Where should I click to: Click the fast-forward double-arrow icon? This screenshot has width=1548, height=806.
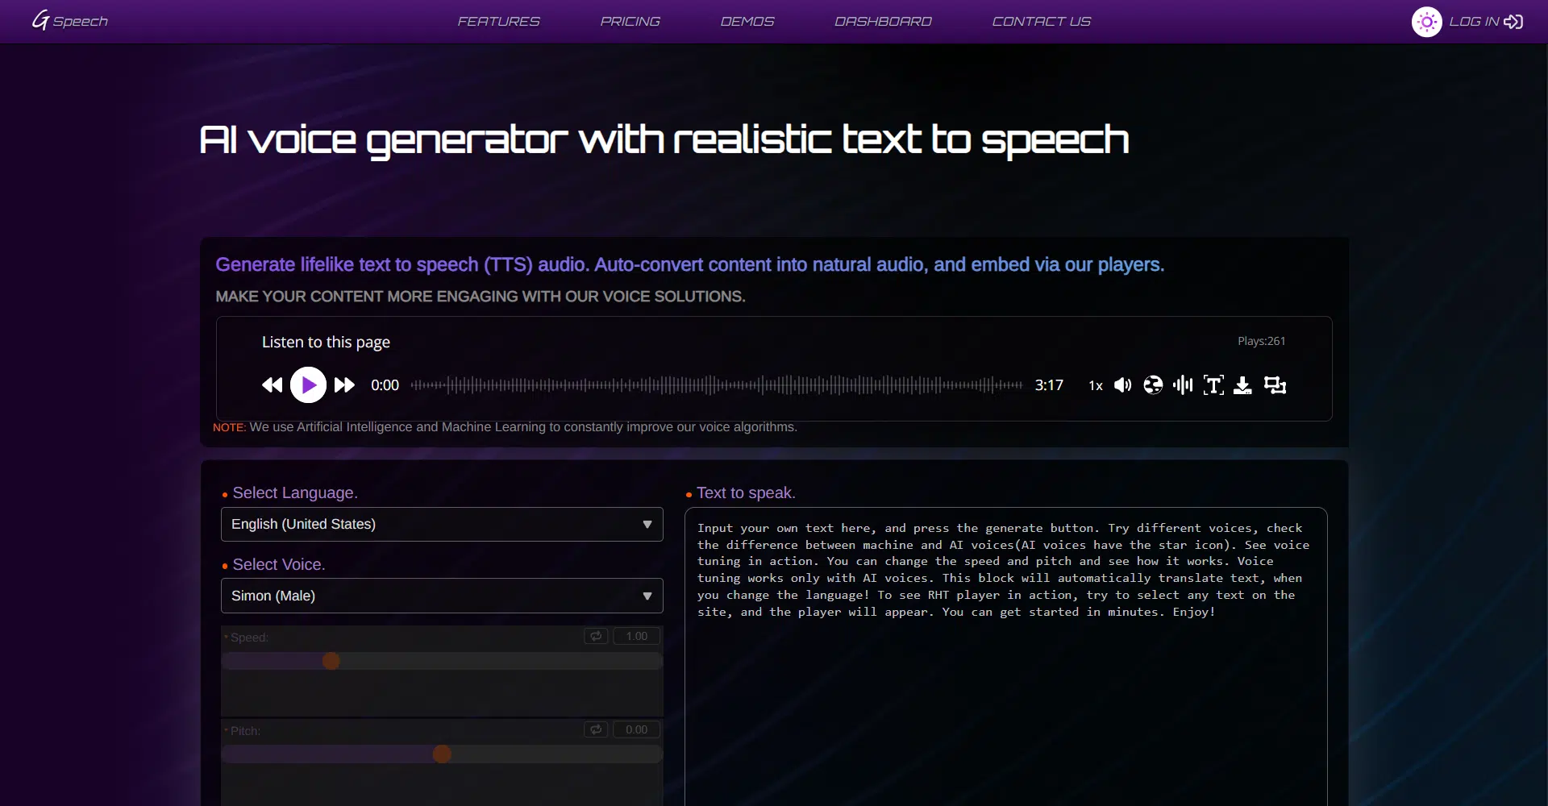(x=344, y=385)
